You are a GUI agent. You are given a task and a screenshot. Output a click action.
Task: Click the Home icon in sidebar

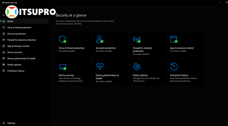[4, 21]
